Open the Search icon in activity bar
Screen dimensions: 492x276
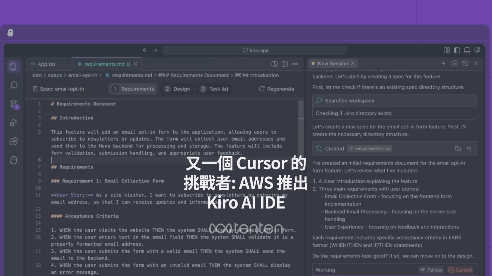click(13, 85)
